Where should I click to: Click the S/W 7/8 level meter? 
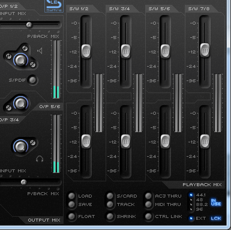pyautogui.click(x=218, y=103)
